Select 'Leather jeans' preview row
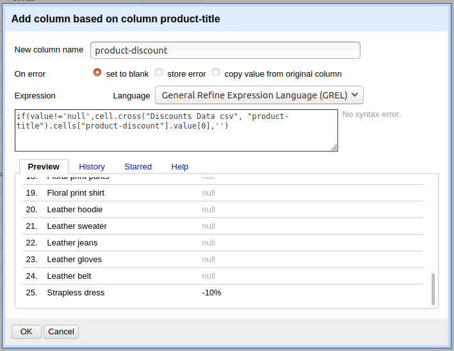This screenshot has width=454, height=351. tap(223, 242)
